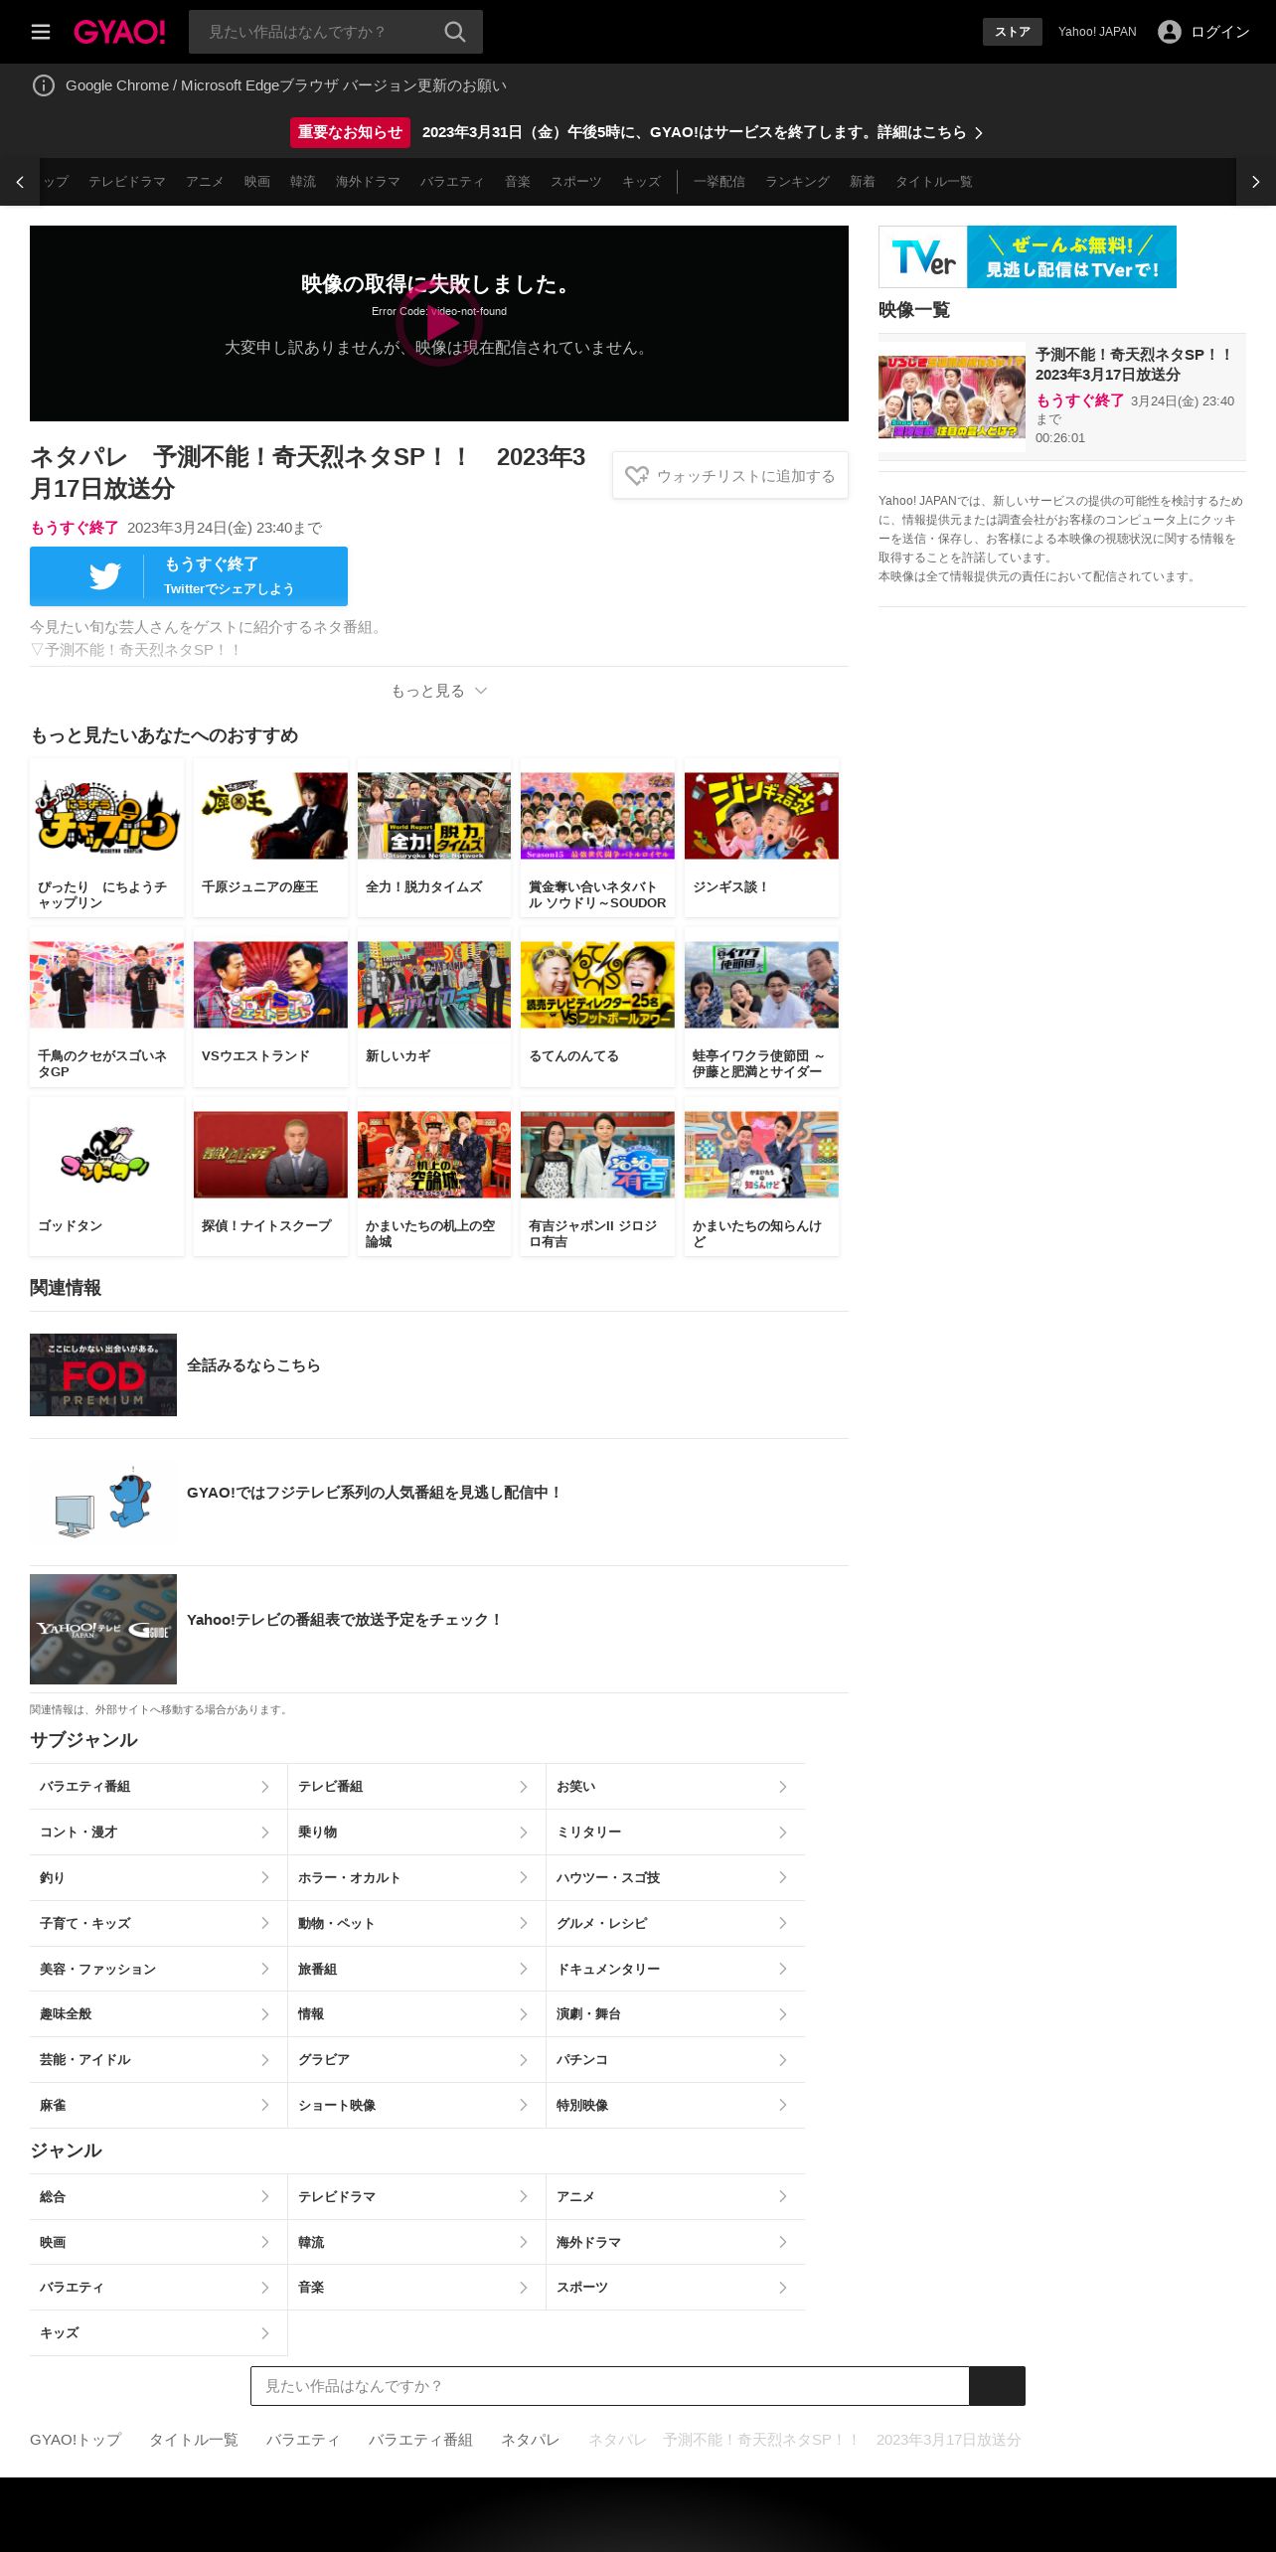
Task: Focus the bottom search input field
Action: pyautogui.click(x=610, y=2386)
